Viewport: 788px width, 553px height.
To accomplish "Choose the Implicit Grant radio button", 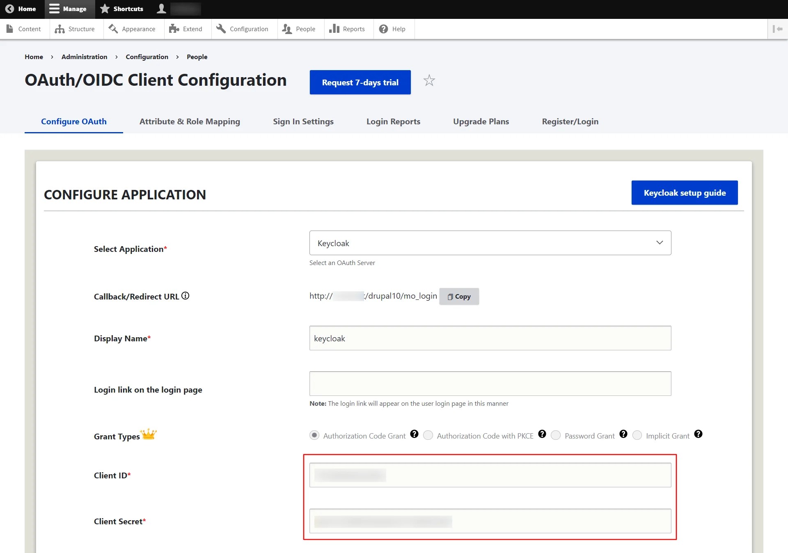I will coord(637,435).
